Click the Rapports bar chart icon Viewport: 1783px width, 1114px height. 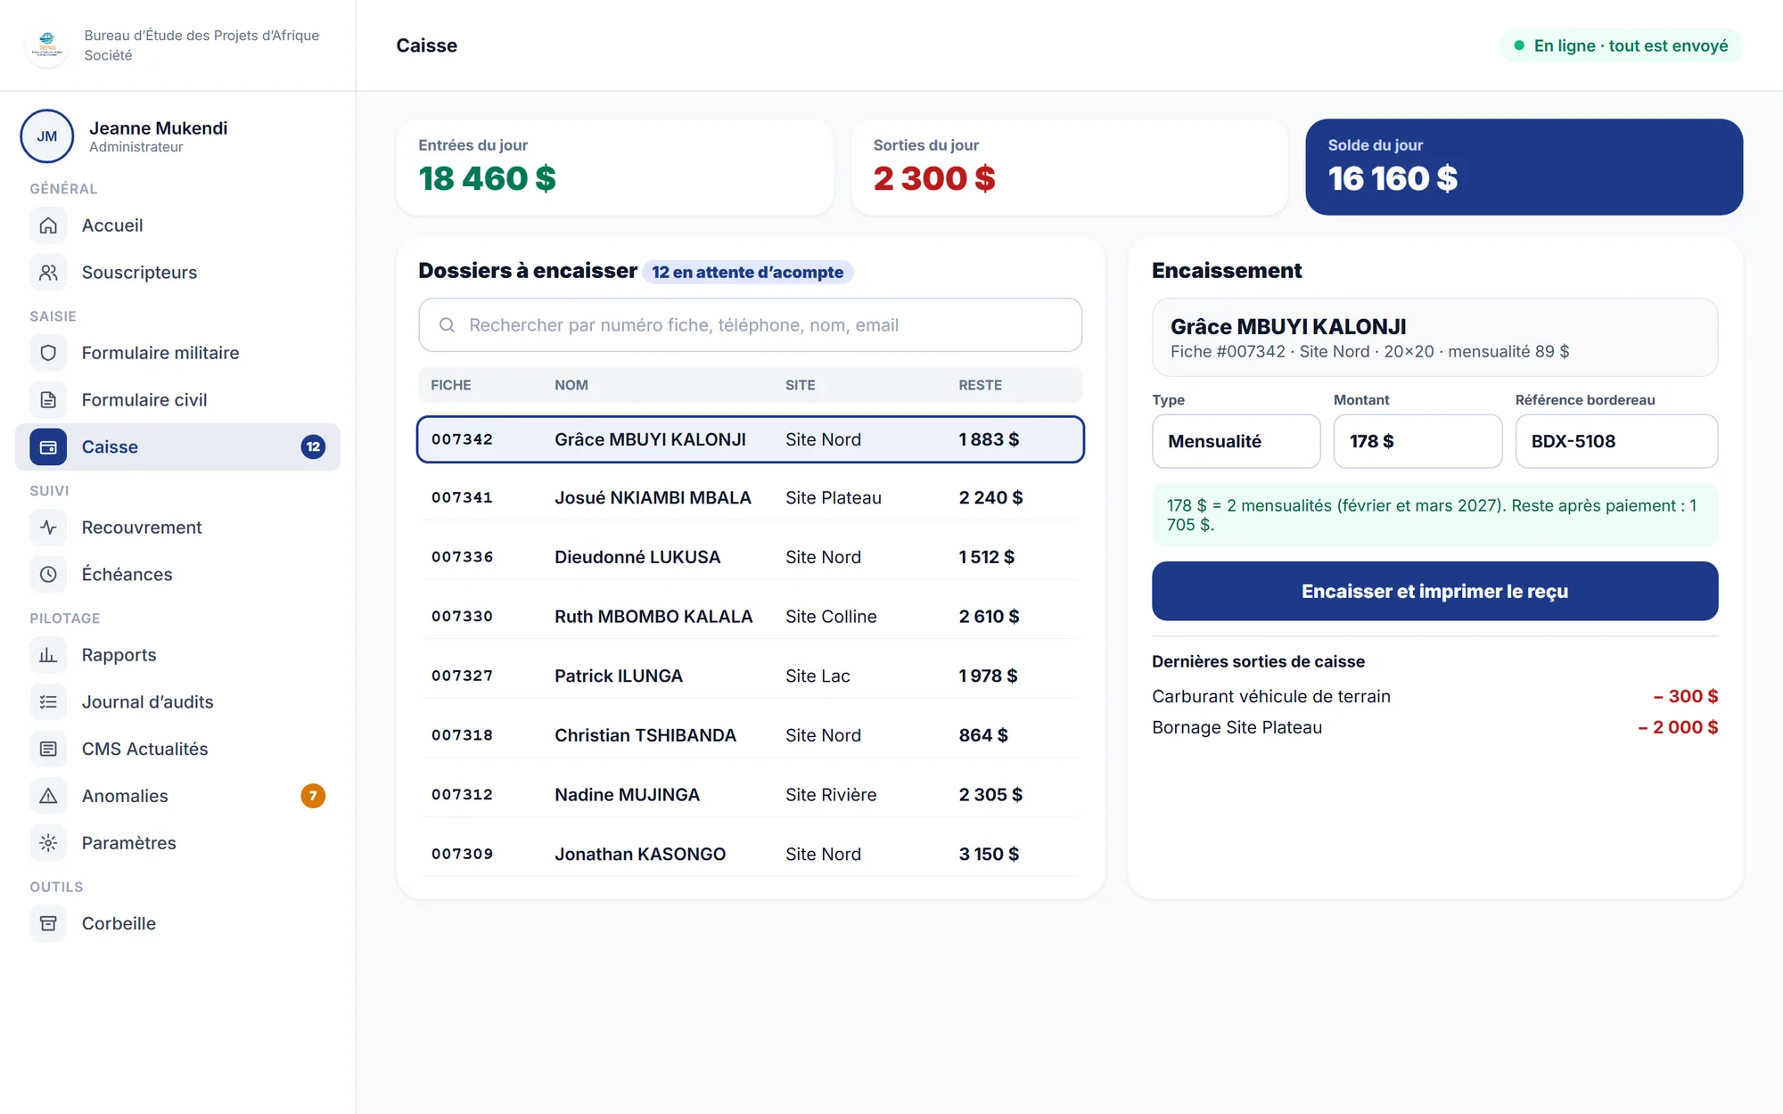pyautogui.click(x=48, y=655)
